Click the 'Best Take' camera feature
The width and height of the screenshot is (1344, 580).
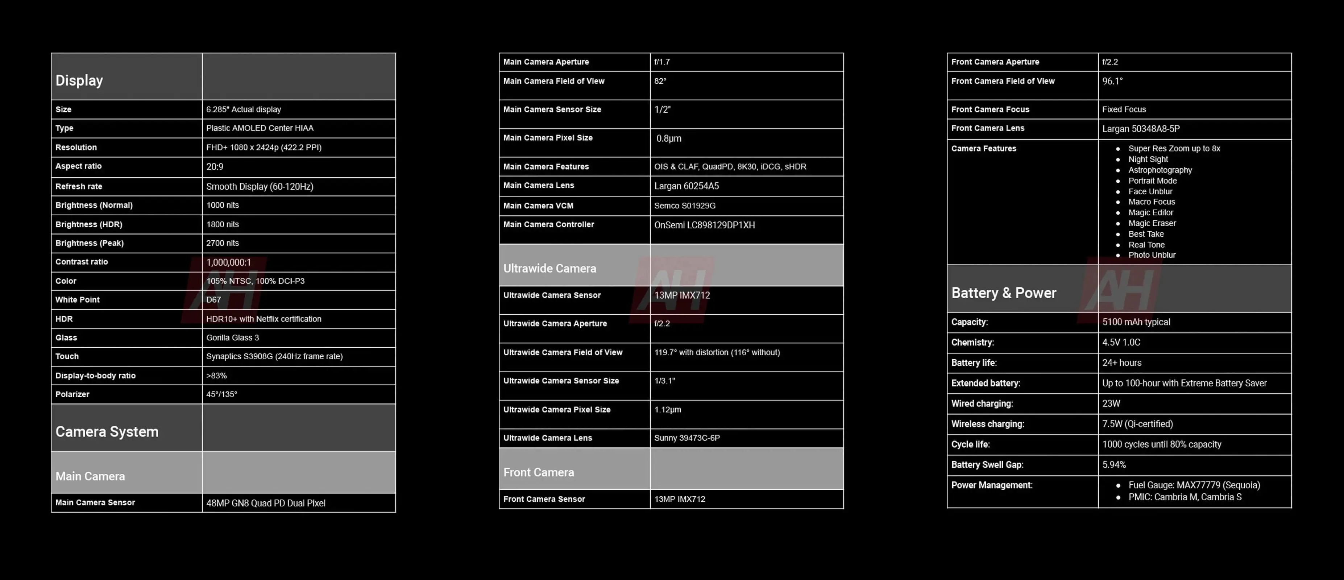[x=1146, y=234]
